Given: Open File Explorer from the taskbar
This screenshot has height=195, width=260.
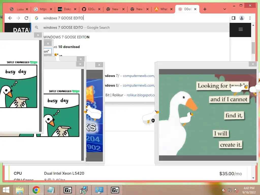Looking at the screenshot, I should coord(20,190).
